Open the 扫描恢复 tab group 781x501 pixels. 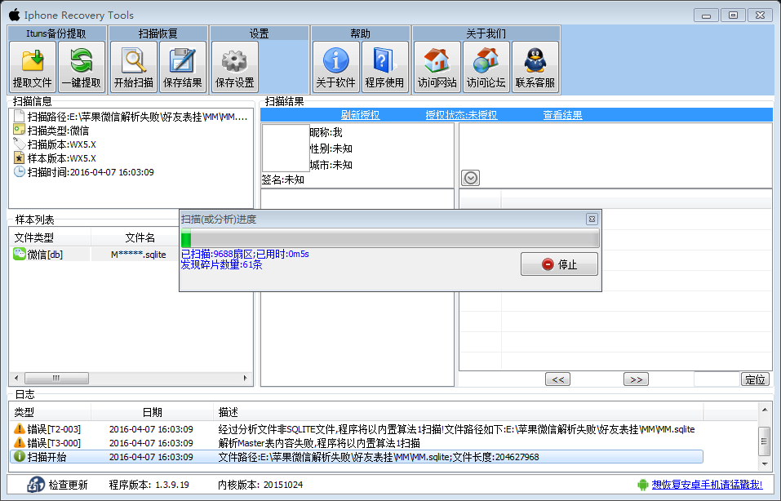(158, 33)
